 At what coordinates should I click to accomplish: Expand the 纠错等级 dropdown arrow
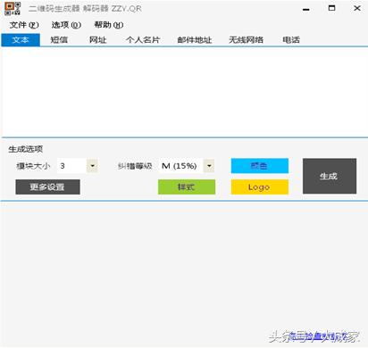209,166
